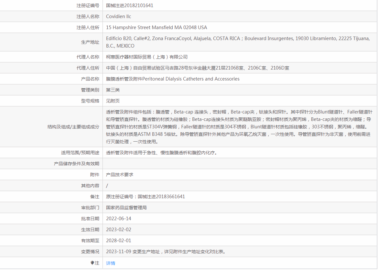Click the 变更情况 row label

(90, 252)
